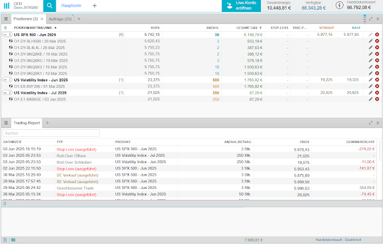Close position O1-DY-8KQBKC

(377, 60)
